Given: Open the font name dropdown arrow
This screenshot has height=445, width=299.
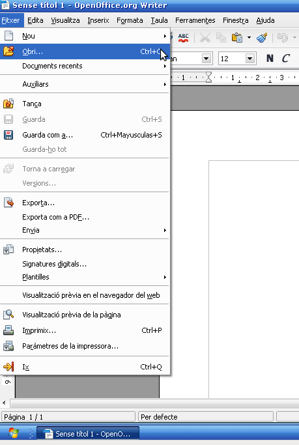Looking at the screenshot, I should pyautogui.click(x=206, y=59).
